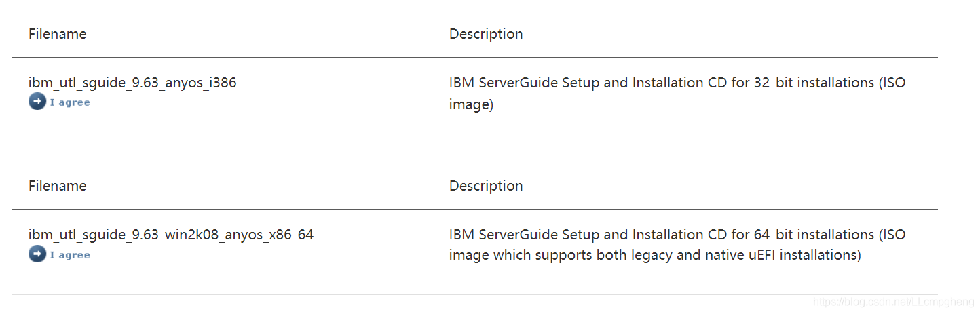Screen dimensions: 980x314
Task: Click the Filename header of the first table
Action: tap(57, 34)
